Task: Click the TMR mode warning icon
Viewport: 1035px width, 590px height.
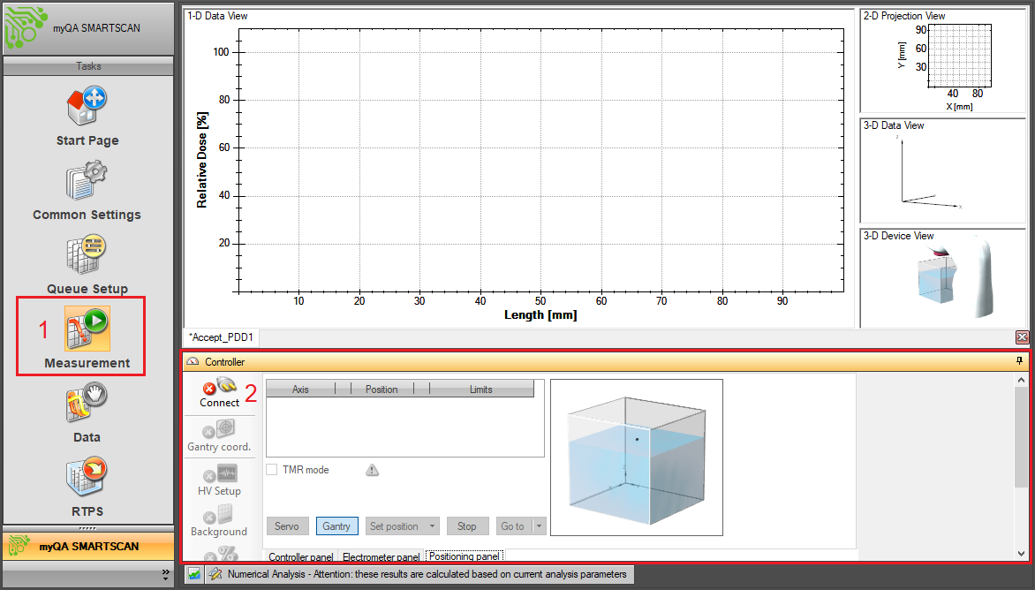Action: click(x=373, y=470)
